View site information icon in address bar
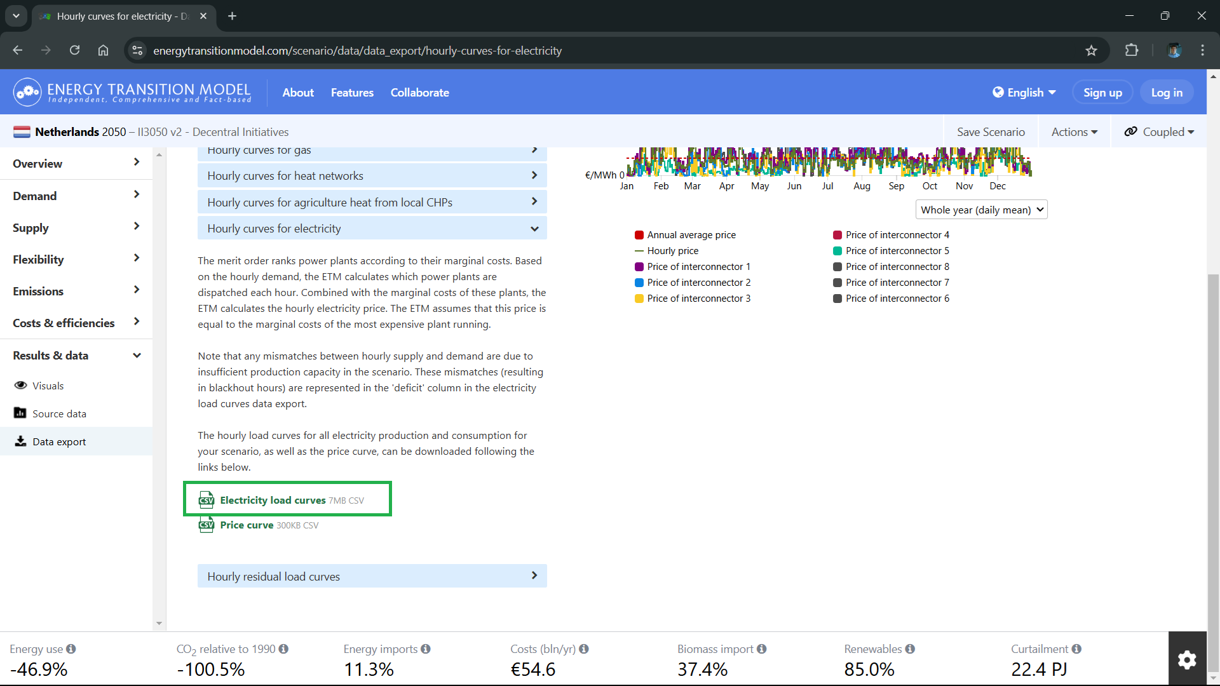The width and height of the screenshot is (1220, 686). (137, 51)
